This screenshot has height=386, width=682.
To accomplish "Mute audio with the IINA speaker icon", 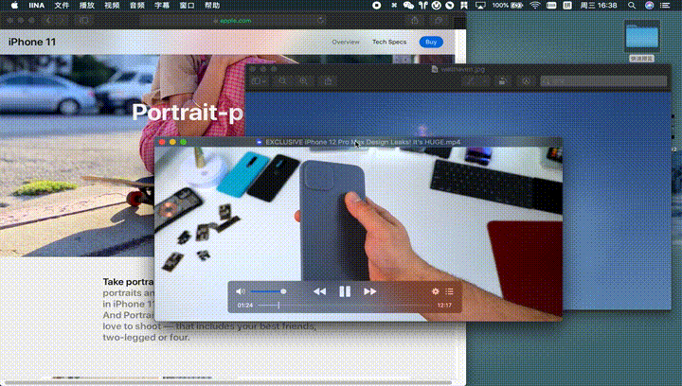I will (240, 291).
